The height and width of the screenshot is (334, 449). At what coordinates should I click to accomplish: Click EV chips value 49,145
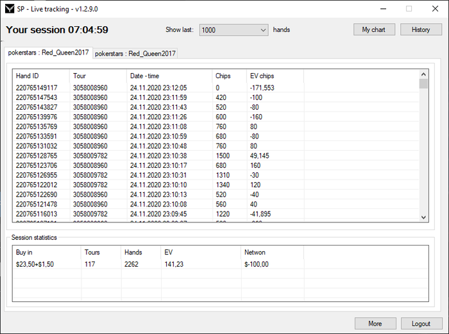[x=259, y=156]
